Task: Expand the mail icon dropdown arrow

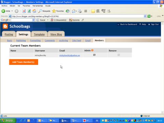Action: 76,11
